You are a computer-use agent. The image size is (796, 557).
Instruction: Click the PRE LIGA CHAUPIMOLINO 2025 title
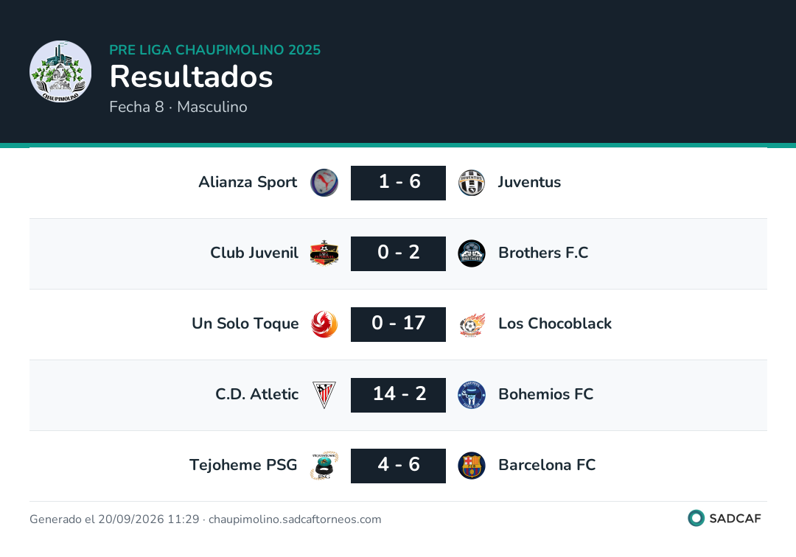pyautogui.click(x=214, y=49)
